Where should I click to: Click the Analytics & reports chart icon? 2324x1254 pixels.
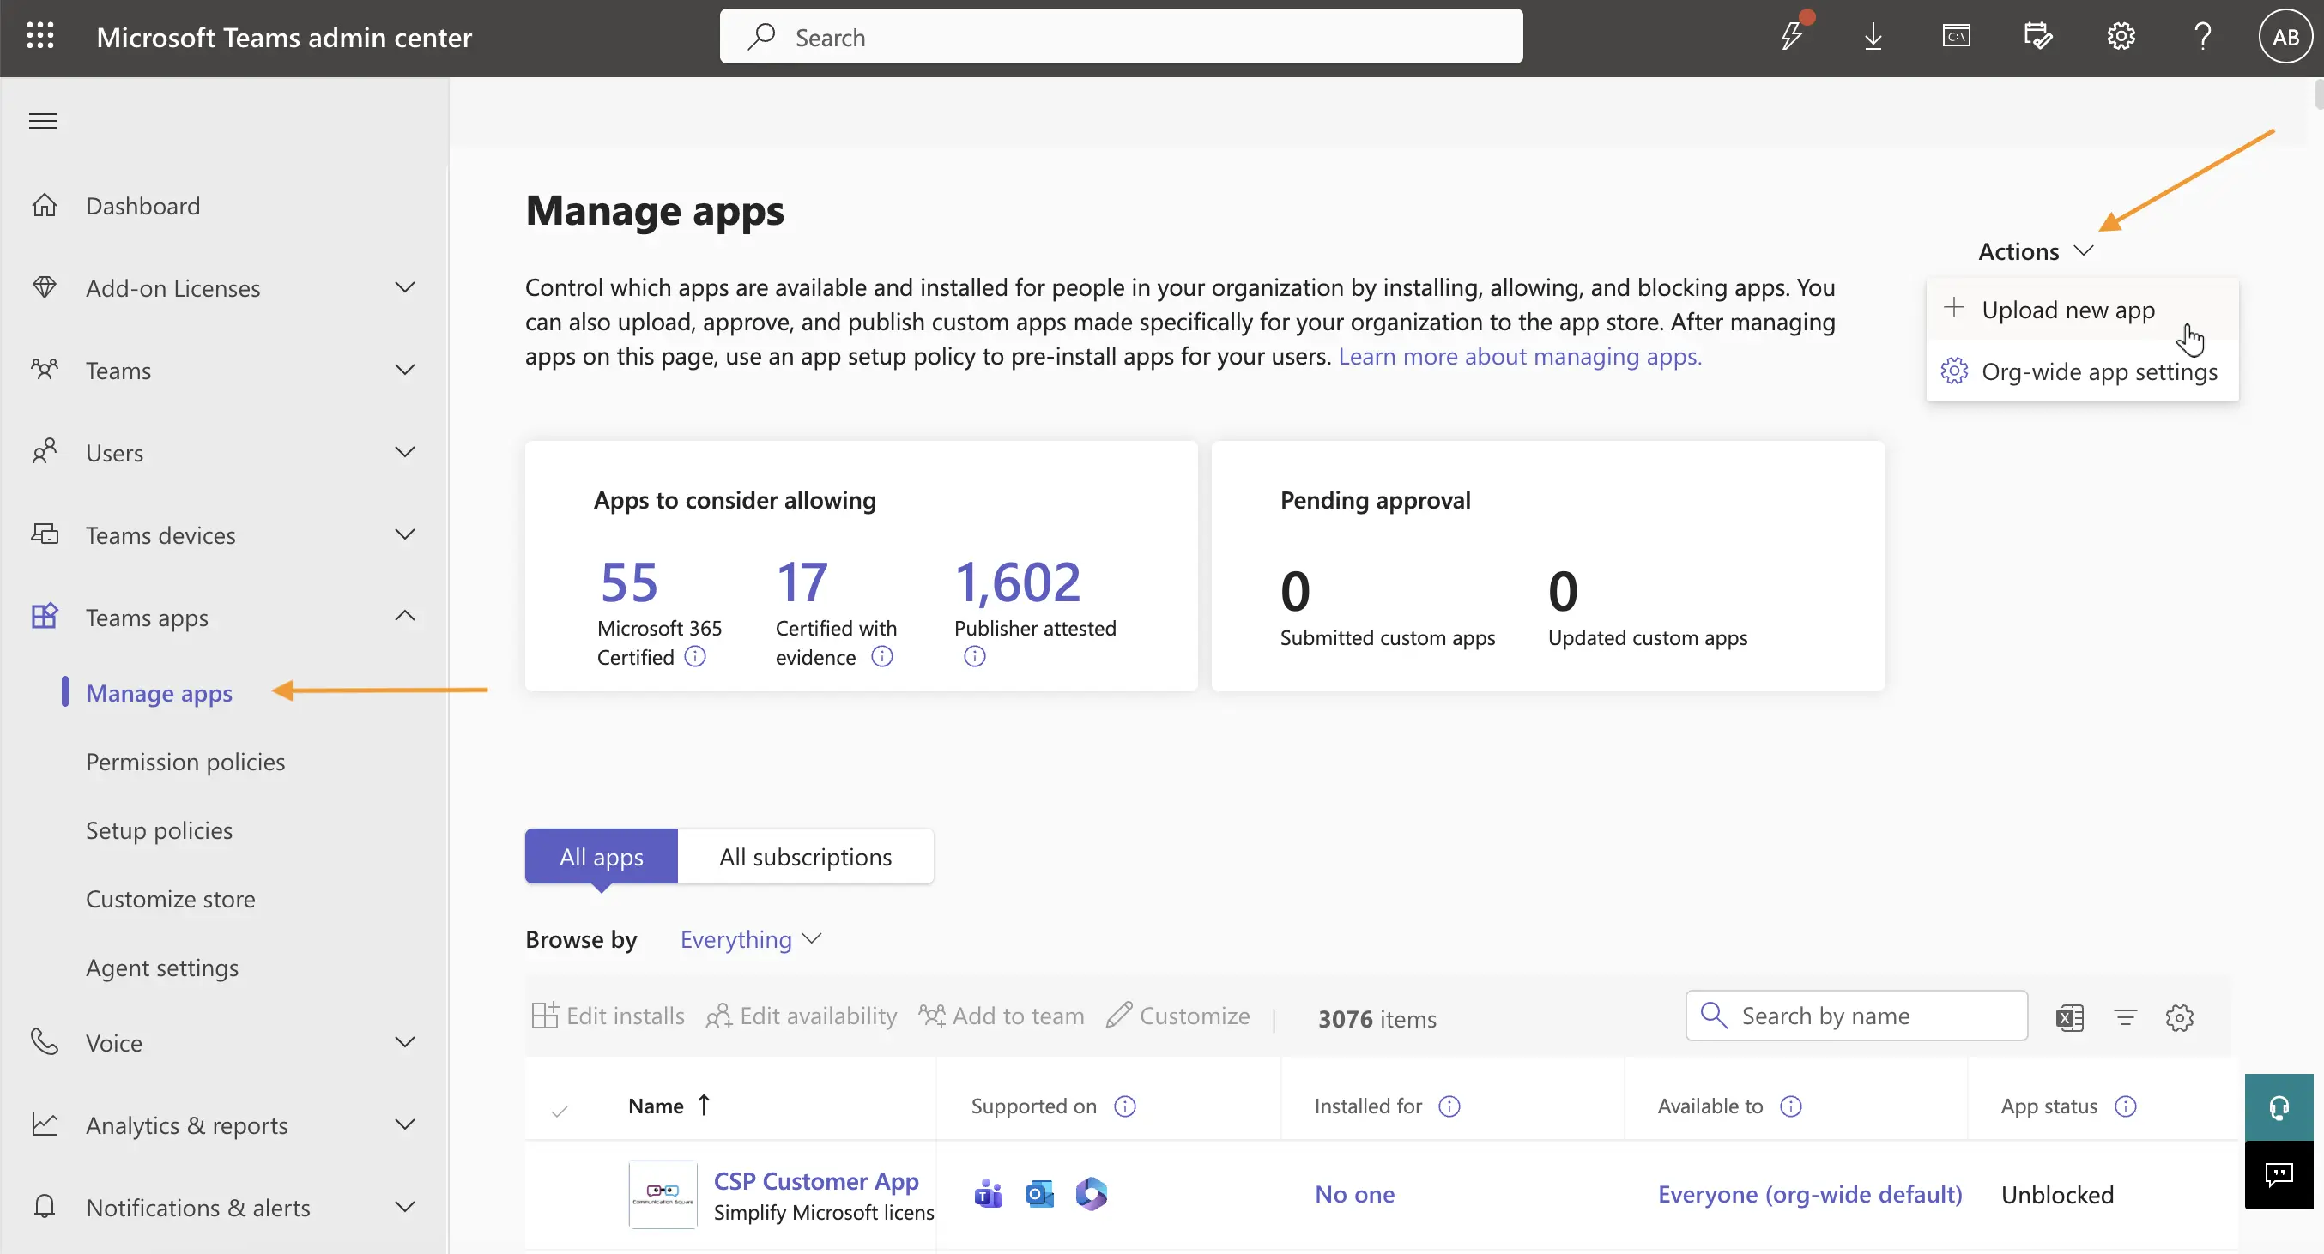[45, 1124]
